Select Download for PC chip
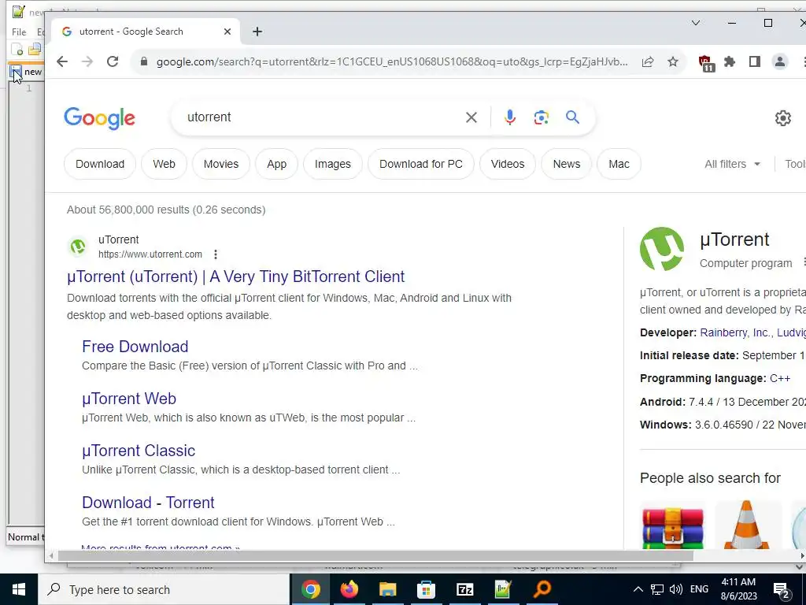This screenshot has height=605, width=806. [x=421, y=164]
